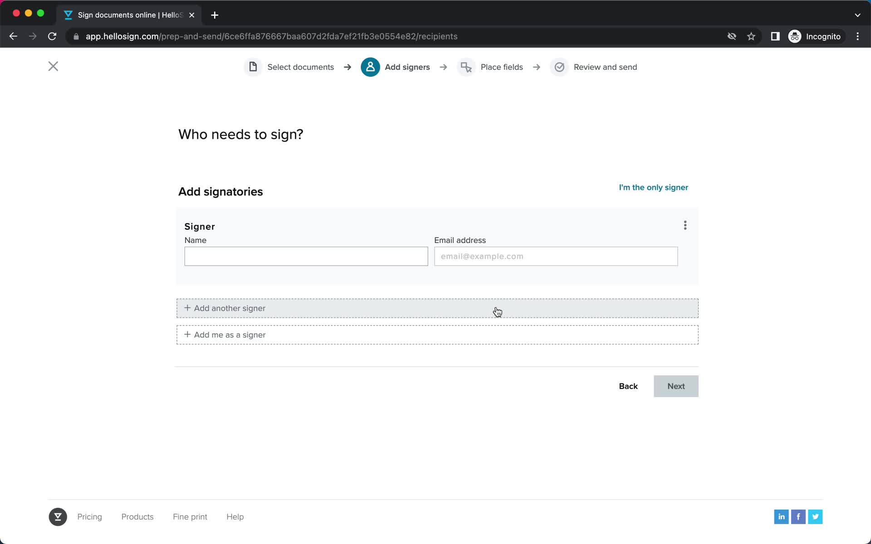Click the Help menu item in footer
The width and height of the screenshot is (871, 544).
pyautogui.click(x=235, y=516)
